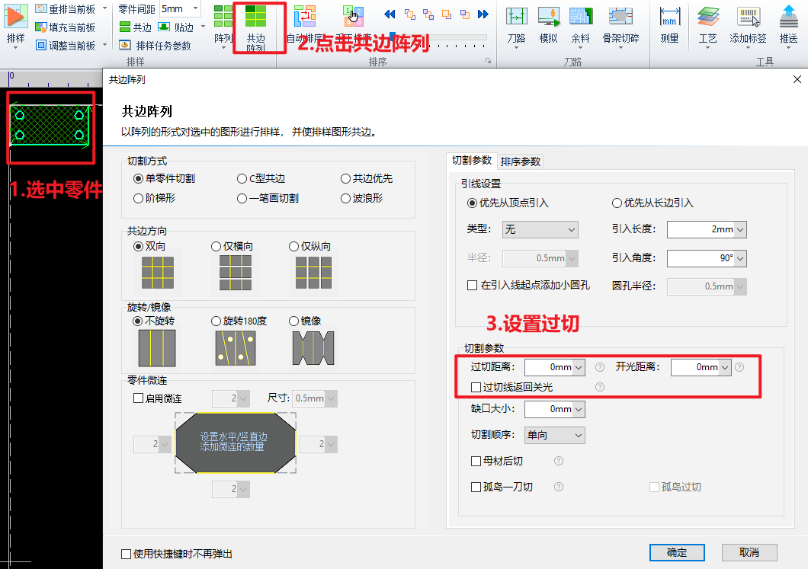Click 取消 button
The width and height of the screenshot is (808, 569).
[749, 552]
